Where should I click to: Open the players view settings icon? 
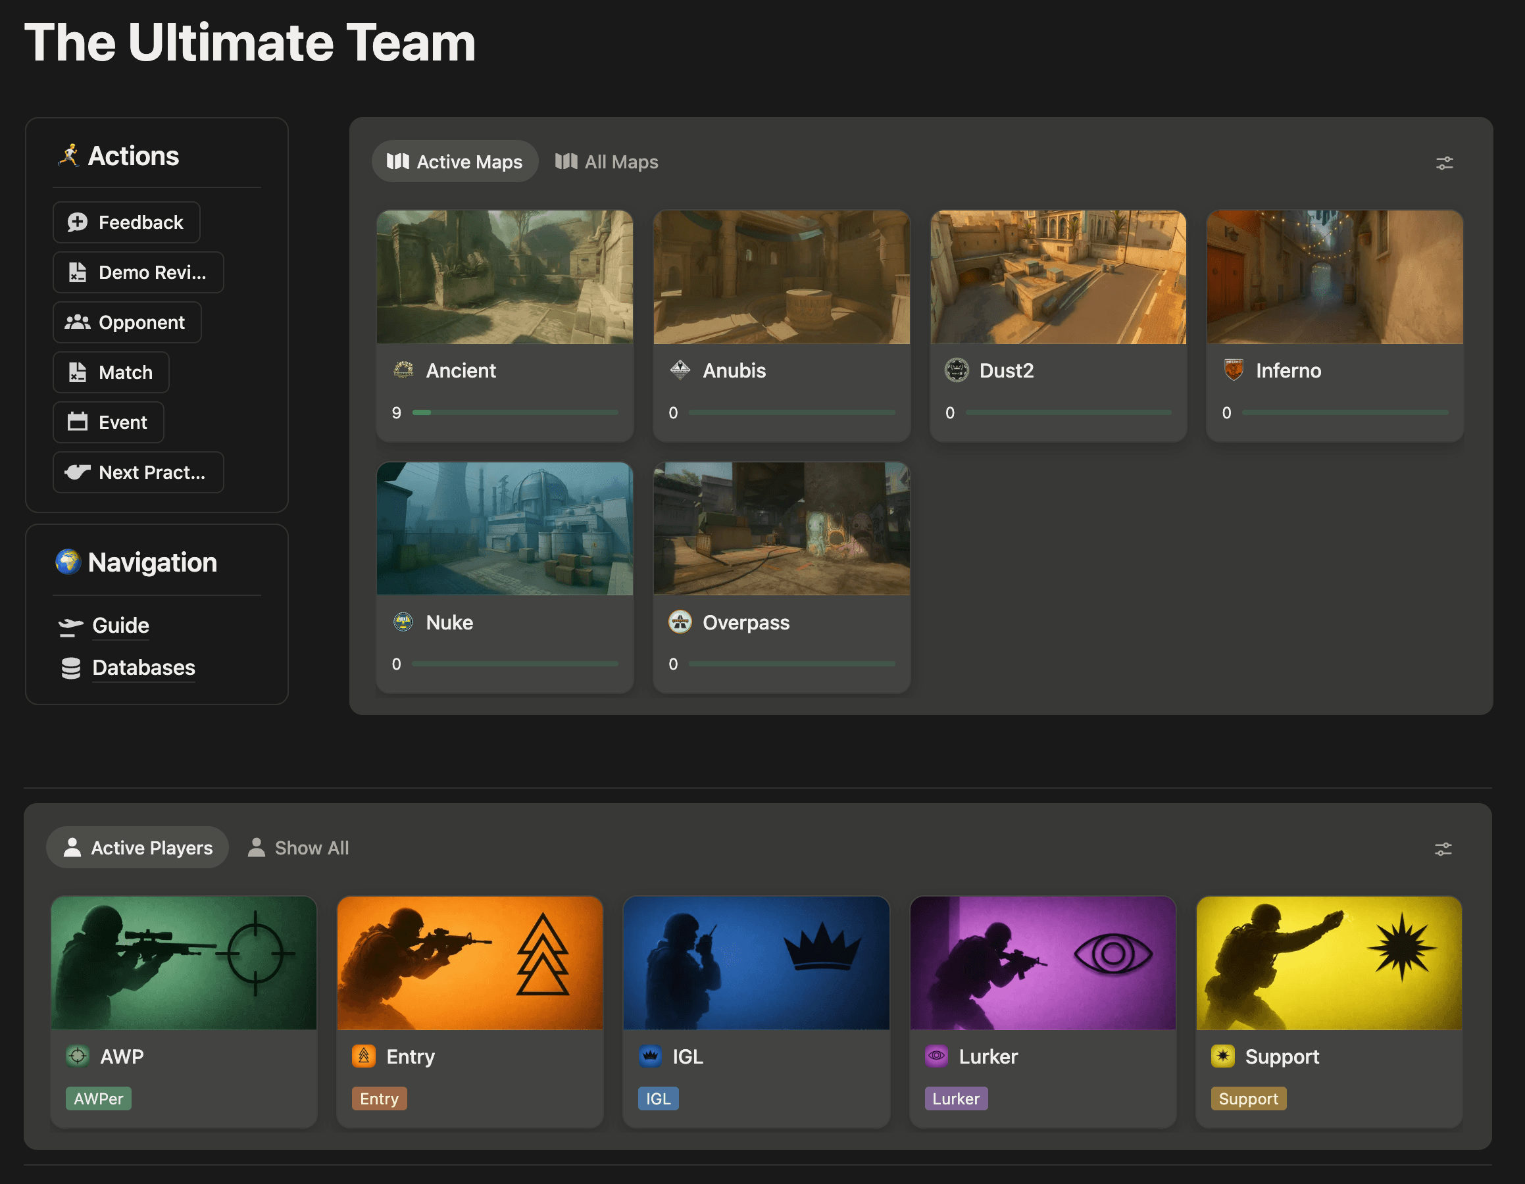click(1443, 849)
